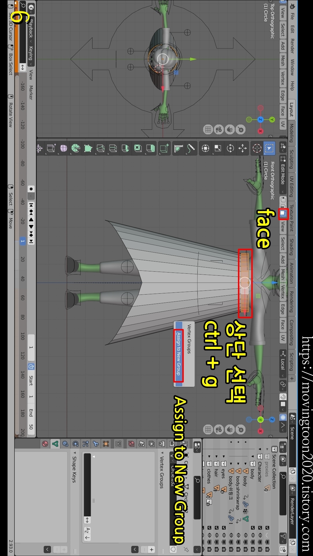
Task: Open the green Object Data properties tab
Action: pos(55,444)
